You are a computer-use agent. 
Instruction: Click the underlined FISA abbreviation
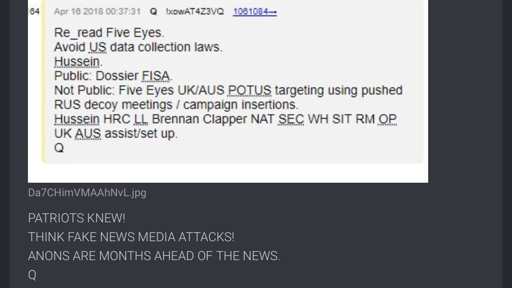(x=156, y=76)
